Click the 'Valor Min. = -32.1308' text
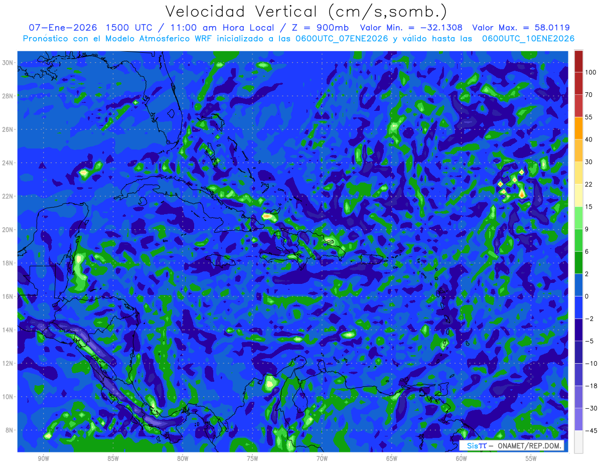The image size is (602, 465). click(x=411, y=27)
